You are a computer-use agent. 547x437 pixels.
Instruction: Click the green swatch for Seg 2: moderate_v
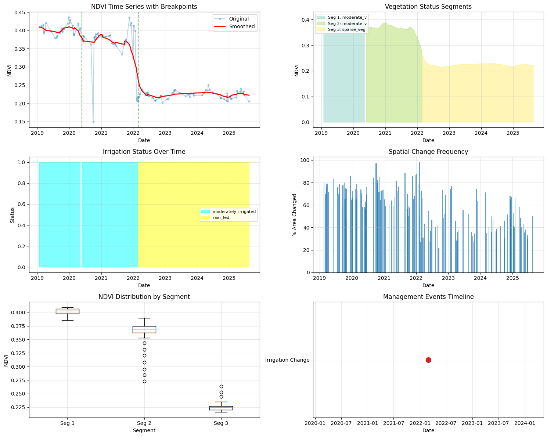pyautogui.click(x=321, y=23)
